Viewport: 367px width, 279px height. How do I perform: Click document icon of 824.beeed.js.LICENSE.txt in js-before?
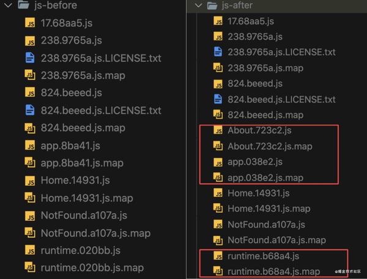pyautogui.click(x=30, y=110)
